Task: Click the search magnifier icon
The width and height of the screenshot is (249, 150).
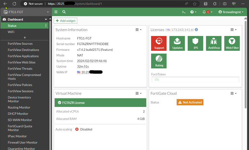Action: 64,12
